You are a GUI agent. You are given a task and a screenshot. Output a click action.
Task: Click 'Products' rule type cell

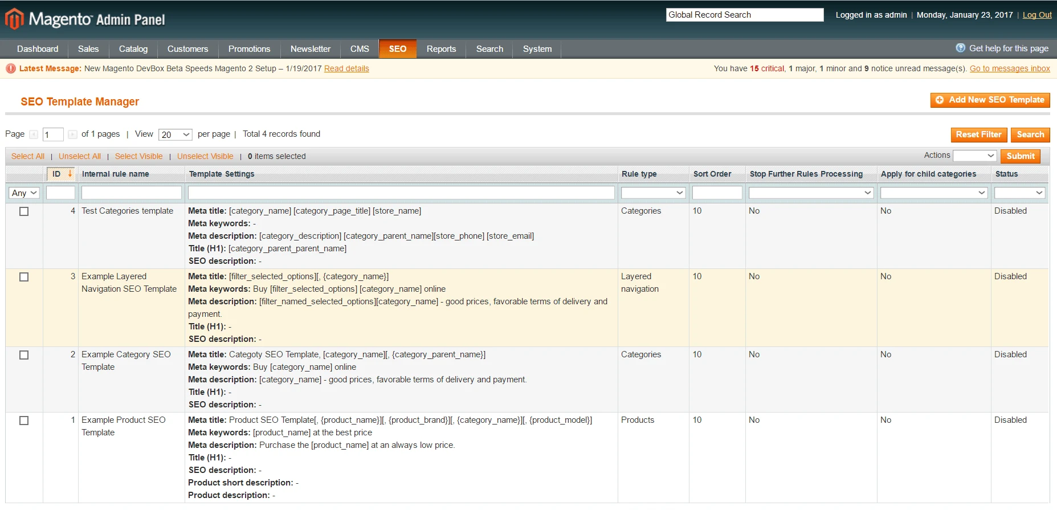click(638, 420)
